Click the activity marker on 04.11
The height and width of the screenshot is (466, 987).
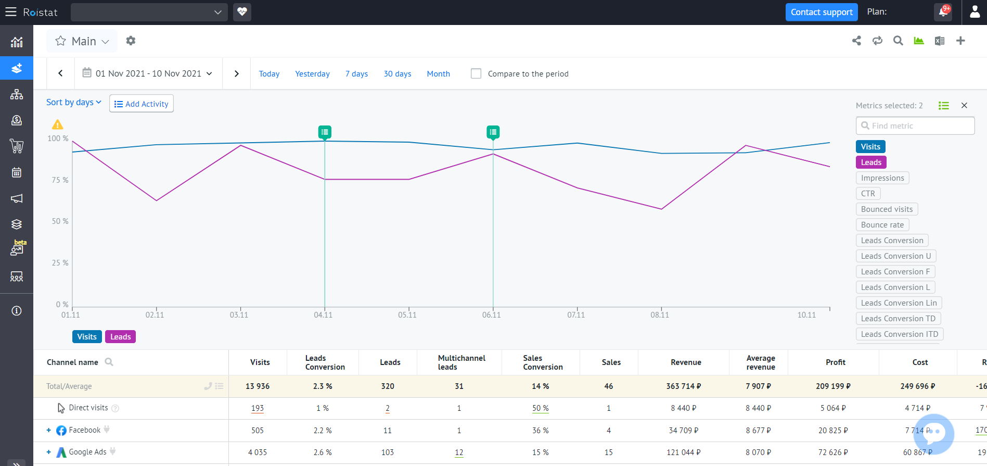(x=325, y=133)
